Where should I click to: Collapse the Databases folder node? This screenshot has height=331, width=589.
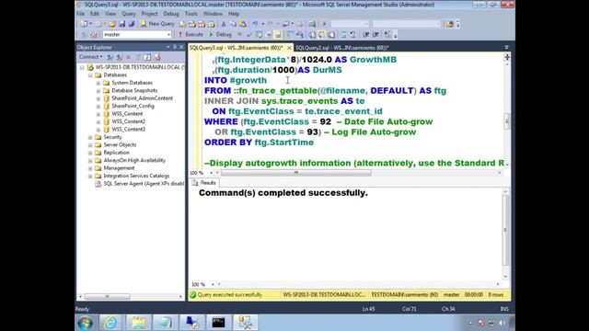90,75
